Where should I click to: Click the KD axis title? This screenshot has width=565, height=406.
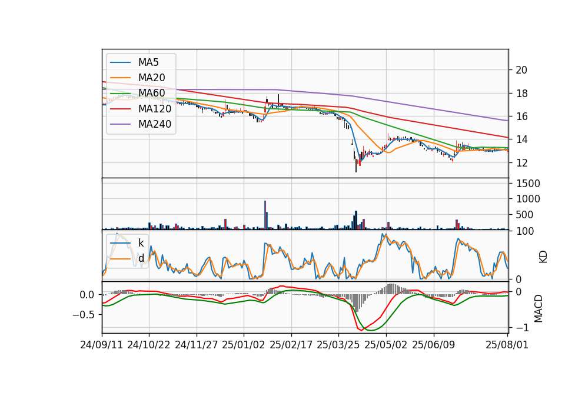click(543, 257)
